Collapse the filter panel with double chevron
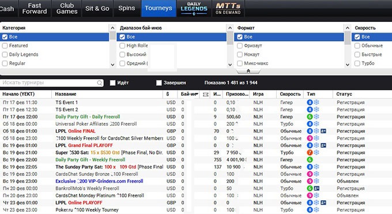The image size is (392, 214). point(248,71)
